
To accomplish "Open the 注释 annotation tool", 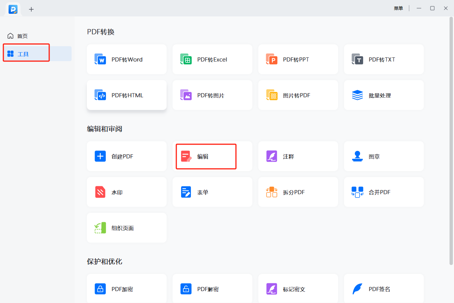I will [298, 157].
